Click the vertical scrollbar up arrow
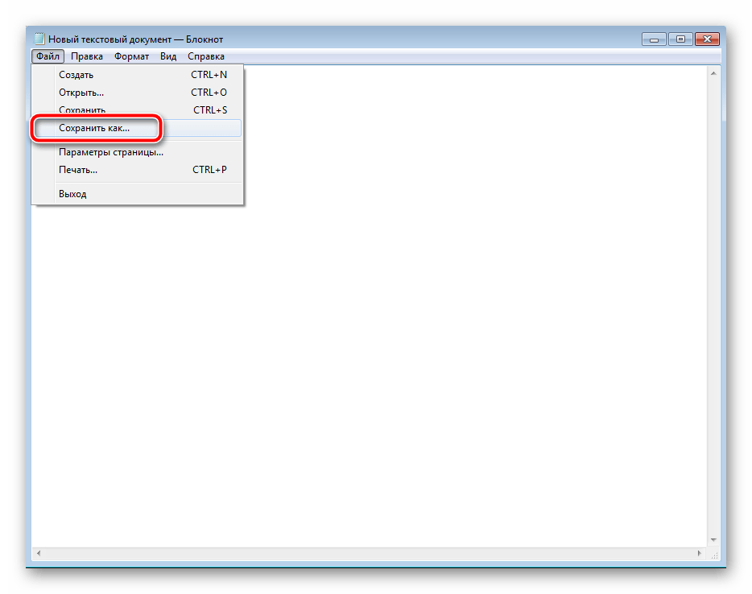Image resolution: width=752 pixels, height=594 pixels. click(x=713, y=72)
